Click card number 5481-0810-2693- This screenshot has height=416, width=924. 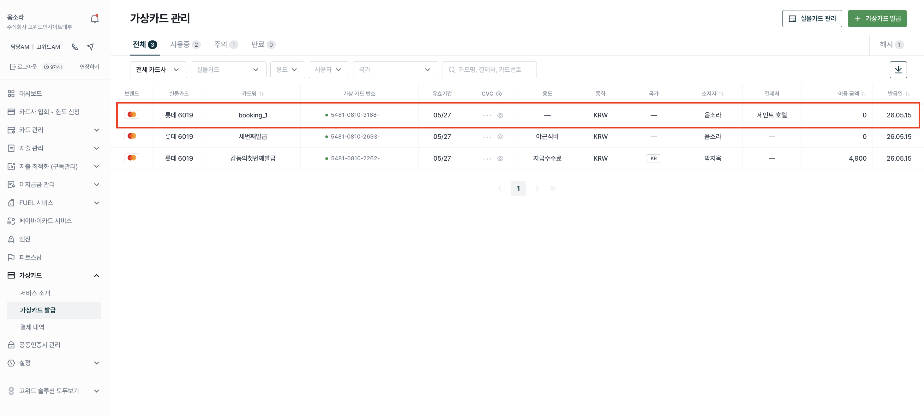355,137
